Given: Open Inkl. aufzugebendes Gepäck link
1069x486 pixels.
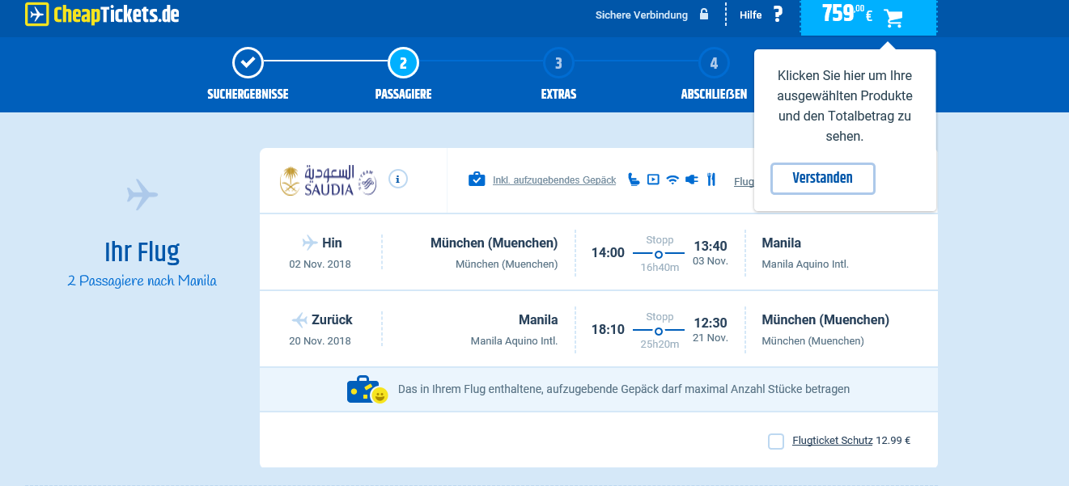Looking at the screenshot, I should 554,180.
